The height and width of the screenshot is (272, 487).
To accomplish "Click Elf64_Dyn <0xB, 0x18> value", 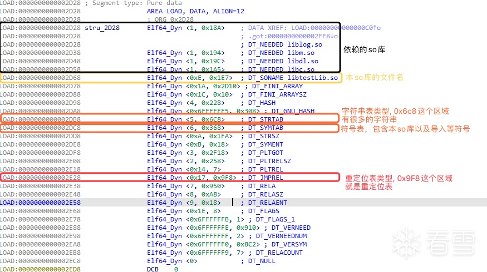I will coord(188,144).
